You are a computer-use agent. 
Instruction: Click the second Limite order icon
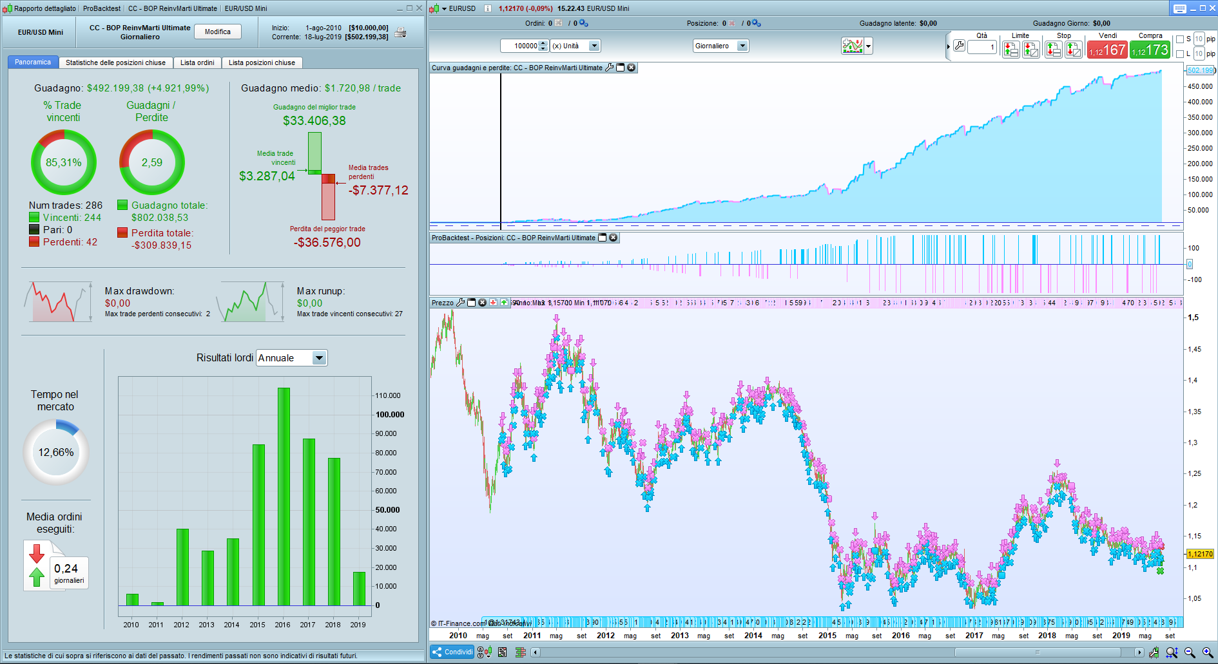pyautogui.click(x=1031, y=49)
